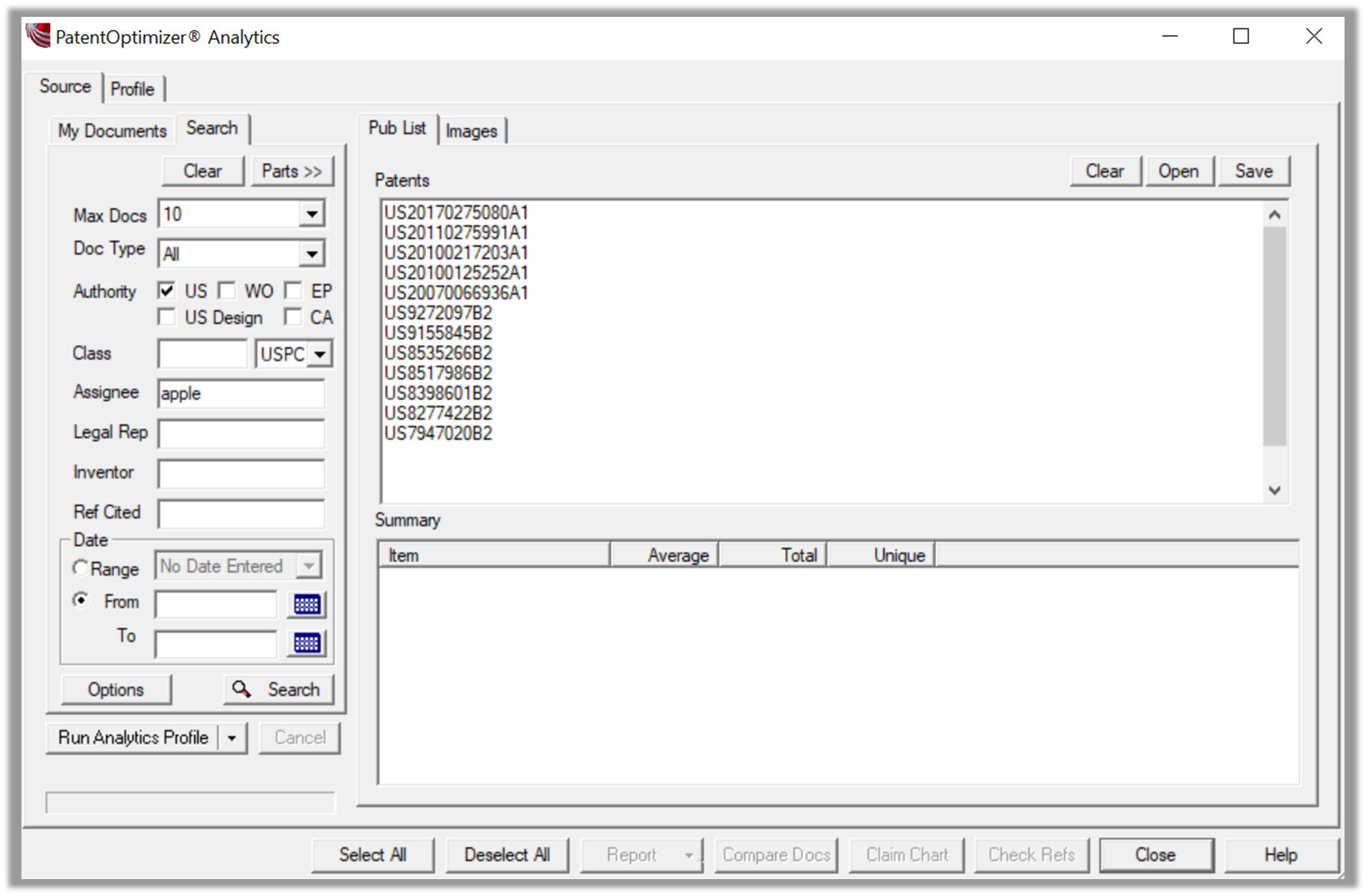Focus the Class input field
Image resolution: width=1366 pixels, height=896 pixels.
[203, 354]
